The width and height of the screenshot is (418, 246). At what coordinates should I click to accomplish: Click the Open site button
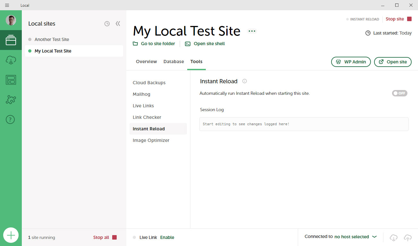point(393,62)
